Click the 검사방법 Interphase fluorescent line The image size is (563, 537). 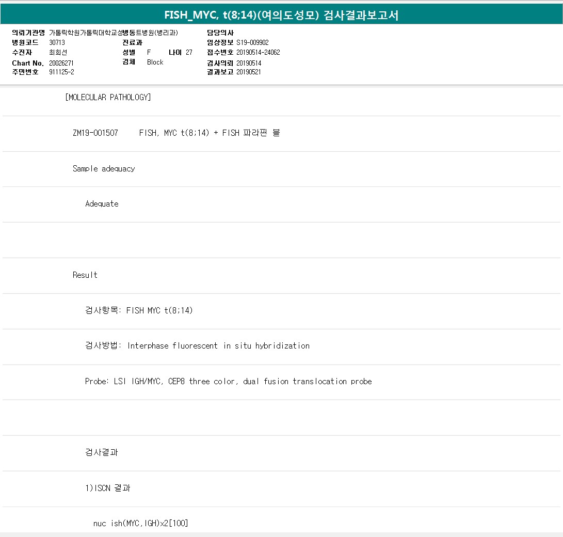(x=197, y=345)
